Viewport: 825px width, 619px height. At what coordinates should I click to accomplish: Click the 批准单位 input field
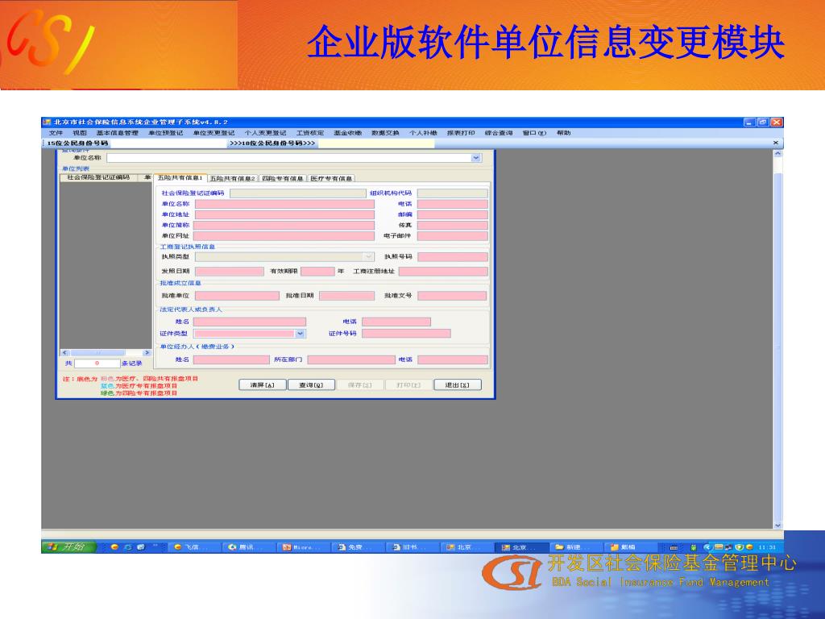(x=237, y=296)
